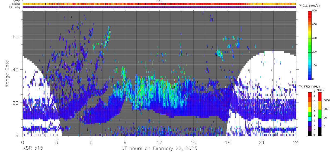Pick the cyan 12-13 MHz swatch in TX FRQ legend
This screenshot has height=154, width=333.
click(x=309, y=119)
